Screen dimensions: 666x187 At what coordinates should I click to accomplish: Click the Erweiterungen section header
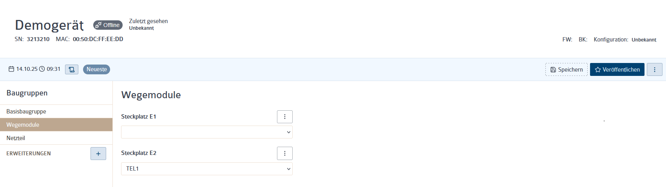coord(29,154)
